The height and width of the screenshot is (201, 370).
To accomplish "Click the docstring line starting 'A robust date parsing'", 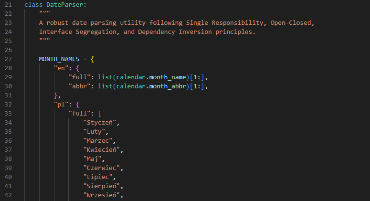I will [x=177, y=23].
